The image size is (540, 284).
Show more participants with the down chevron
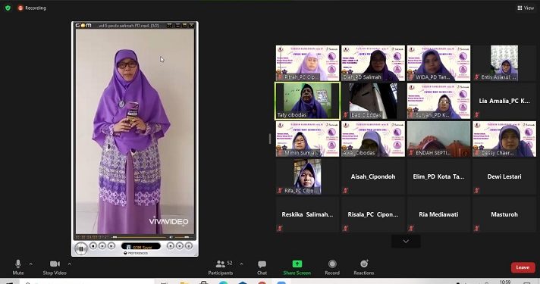click(x=406, y=241)
